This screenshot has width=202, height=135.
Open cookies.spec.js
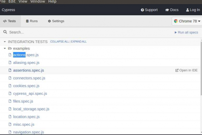click(x=26, y=86)
